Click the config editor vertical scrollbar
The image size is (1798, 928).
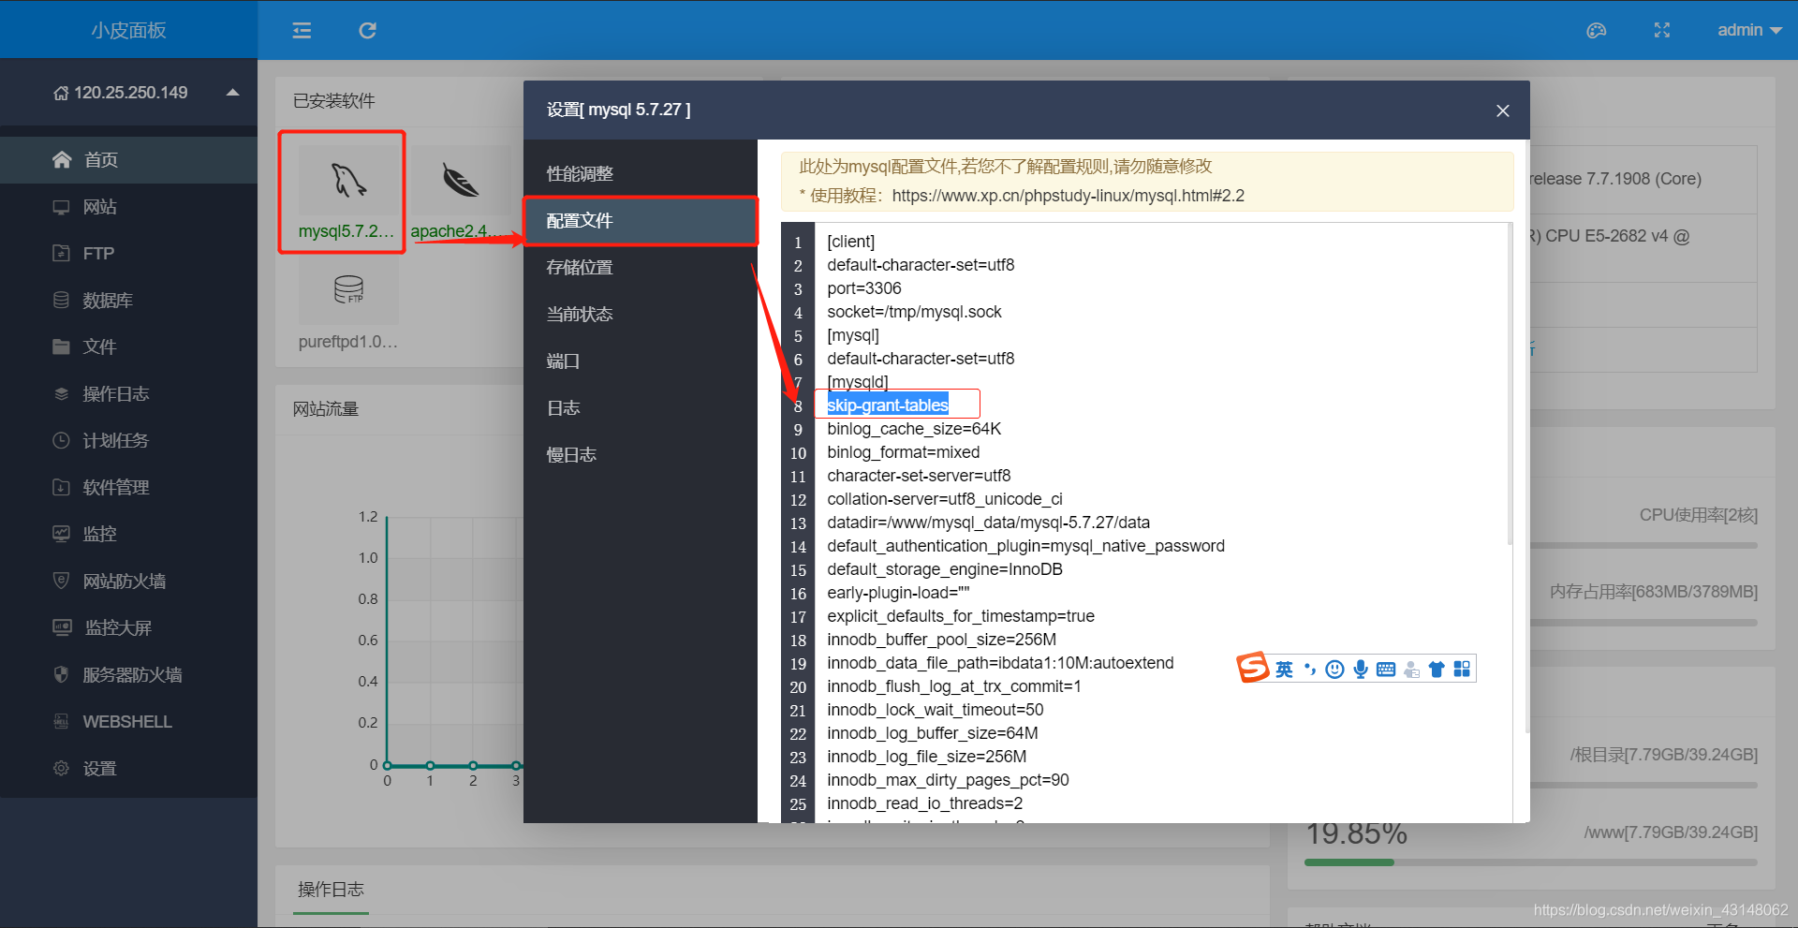click(x=1510, y=384)
